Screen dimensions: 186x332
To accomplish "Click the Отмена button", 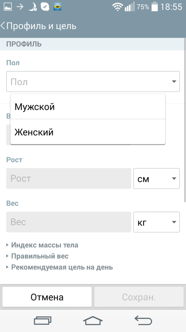I will click(x=47, y=297).
